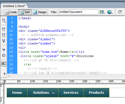Open File Management arrows dropdown
Screen dimensions: 125x104
point(102,12)
